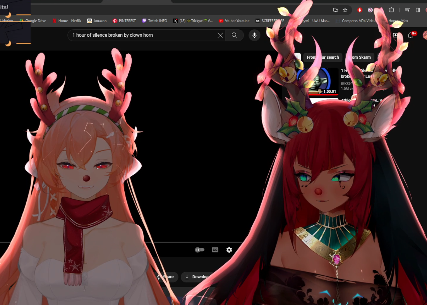
Task: Toggle the autoplay switch in the player
Action: (x=200, y=250)
